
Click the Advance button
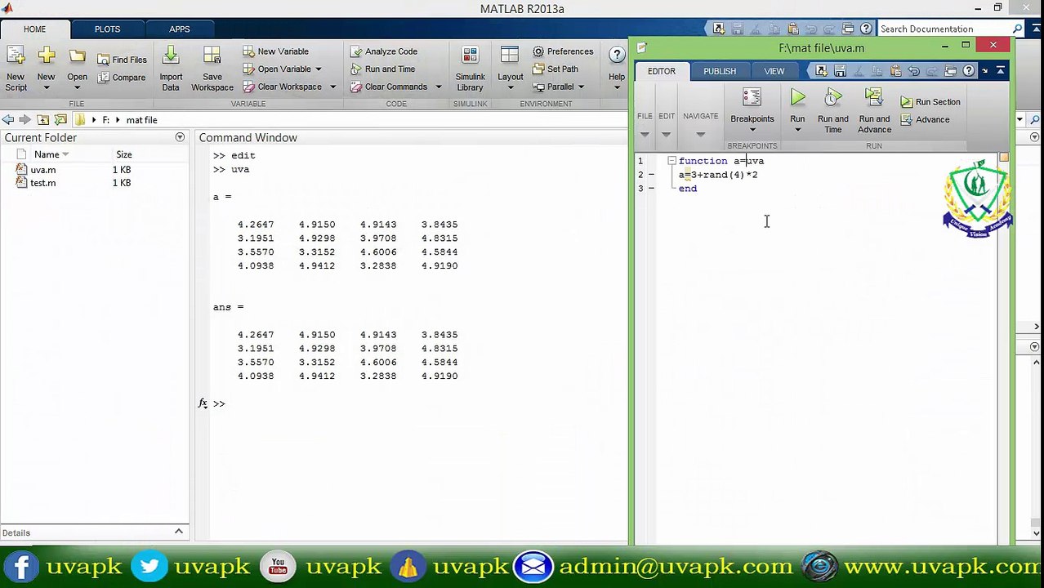[925, 120]
